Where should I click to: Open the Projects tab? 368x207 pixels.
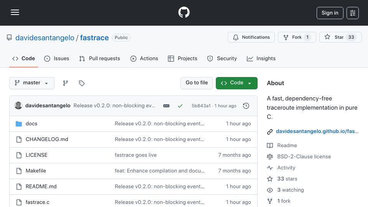click(x=182, y=58)
